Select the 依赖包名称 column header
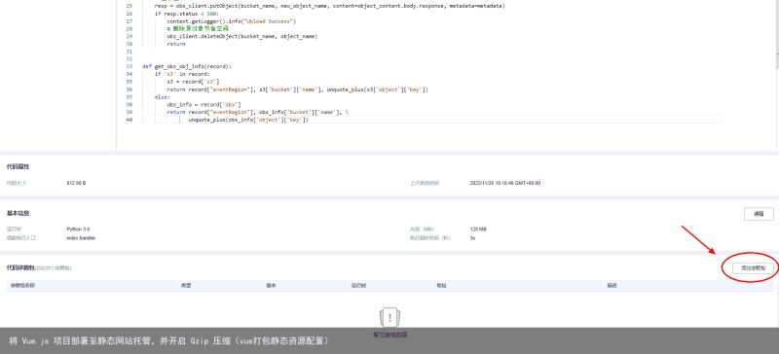Screen dimensions: 779x354 [22, 286]
